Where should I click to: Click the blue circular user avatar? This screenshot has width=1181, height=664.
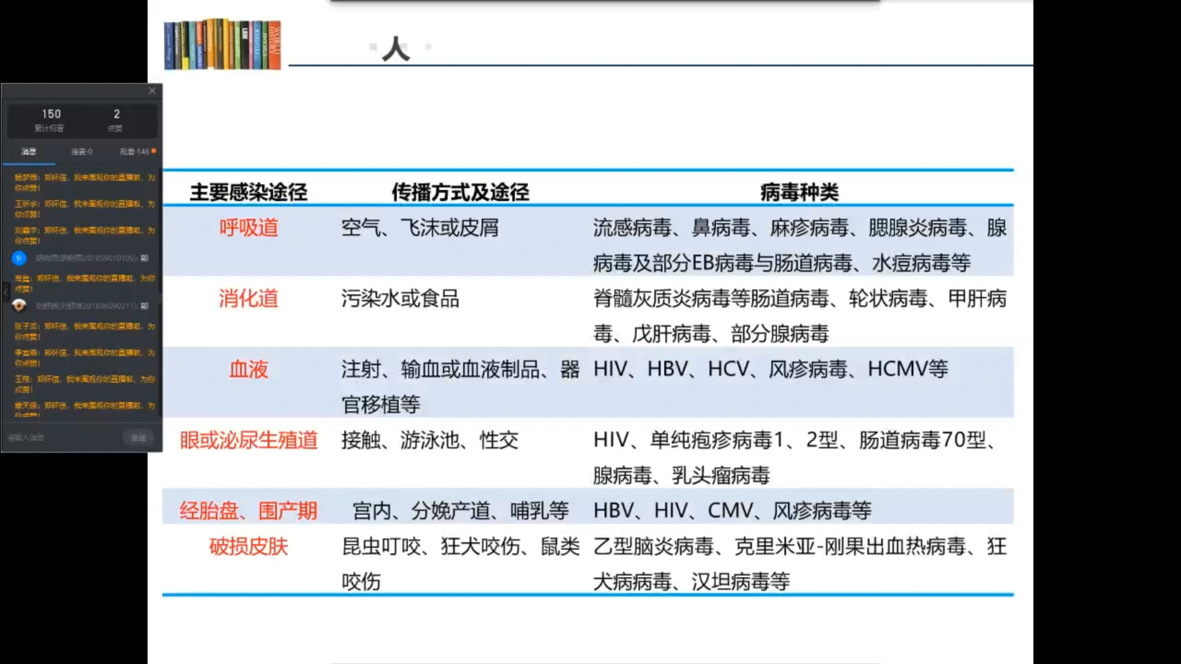tap(19, 258)
